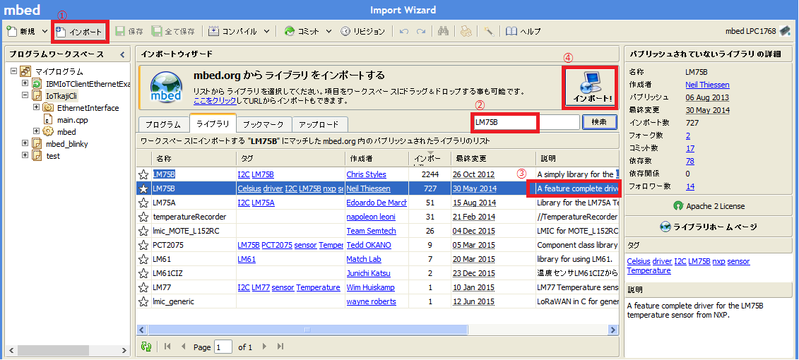Switch to the ライブラリ tab

[213, 124]
